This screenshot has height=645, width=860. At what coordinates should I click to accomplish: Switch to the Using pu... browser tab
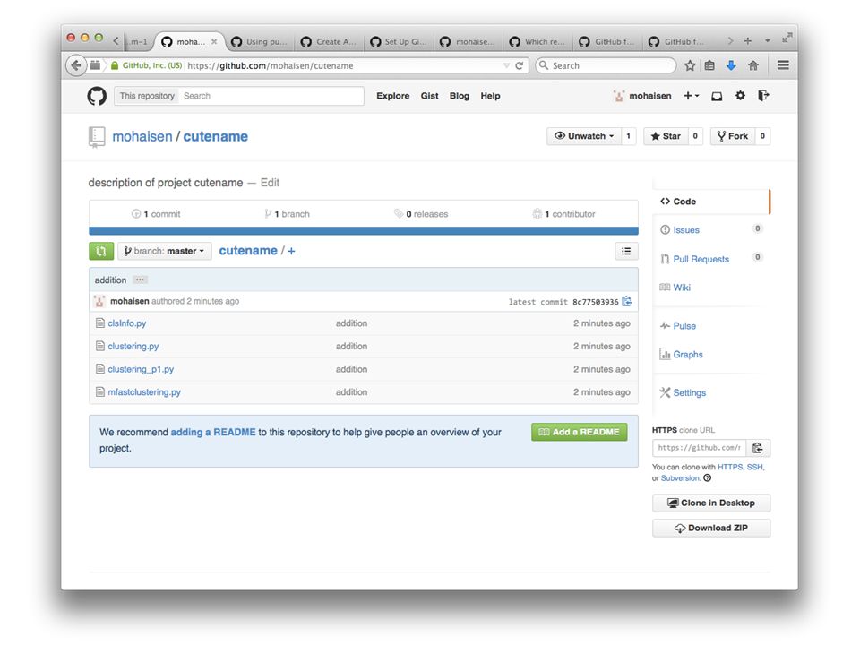point(260,42)
